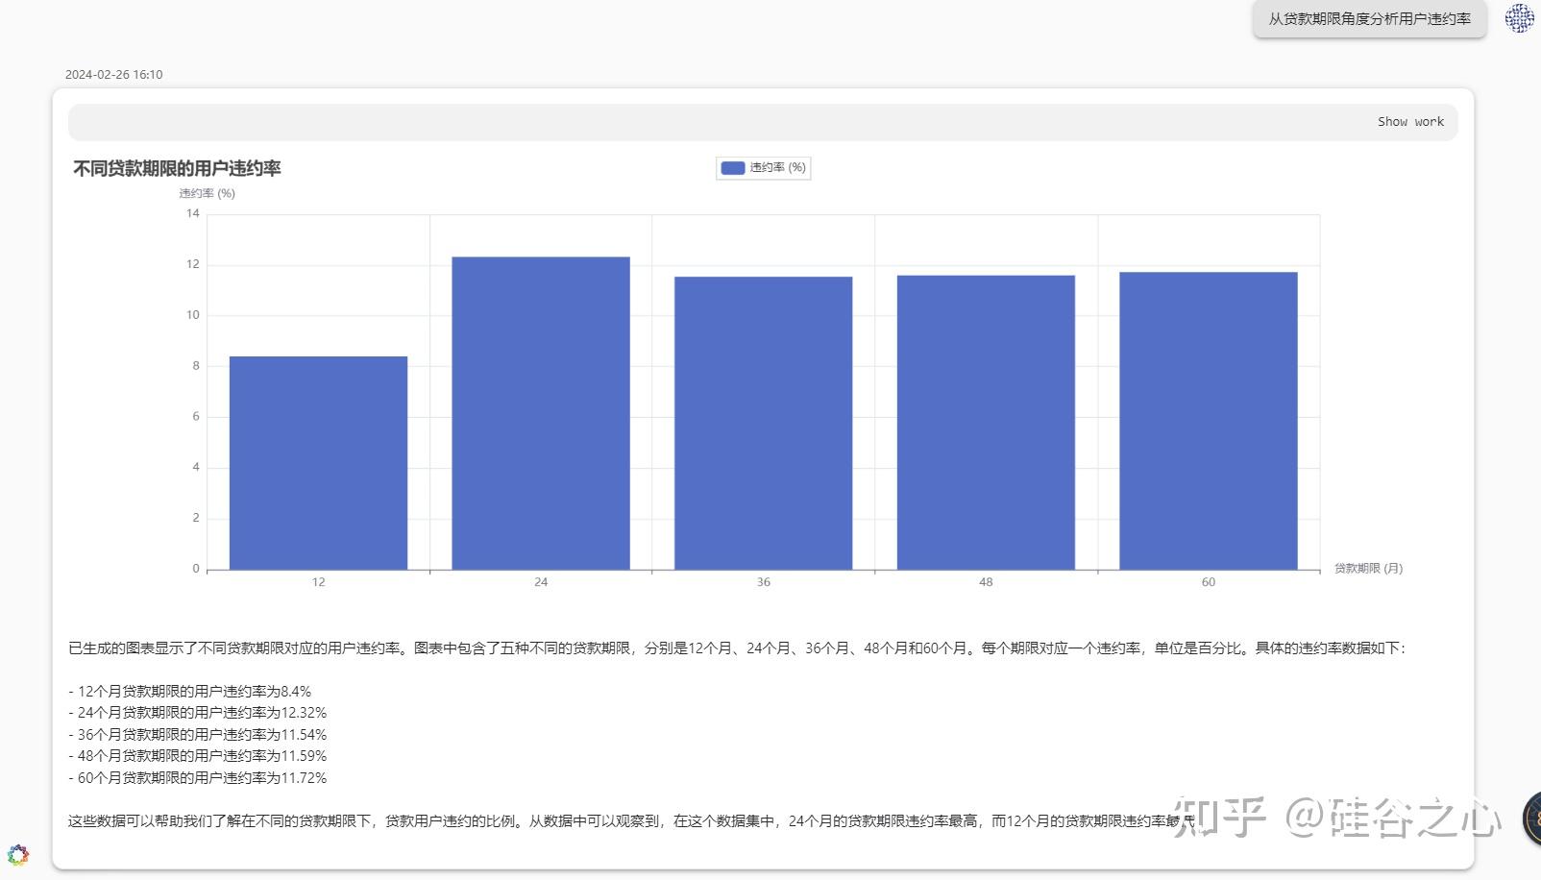Click the bar above the 60 label
Viewport: 1541px width, 880px height.
tap(1208, 420)
